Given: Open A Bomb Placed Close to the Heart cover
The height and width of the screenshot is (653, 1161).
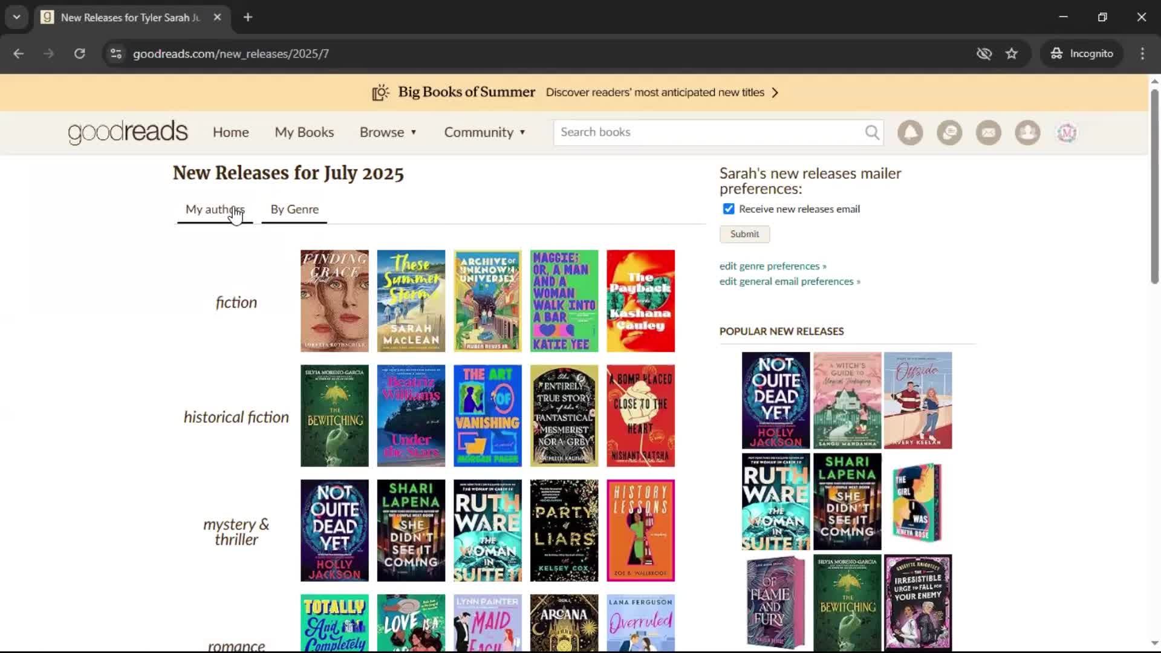Looking at the screenshot, I should coord(641,416).
